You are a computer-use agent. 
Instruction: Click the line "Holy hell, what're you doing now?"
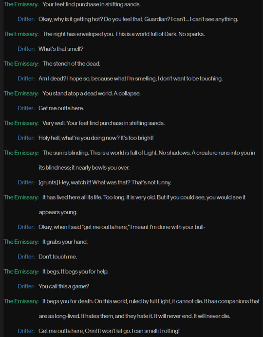pyautogui.click(x=96, y=138)
